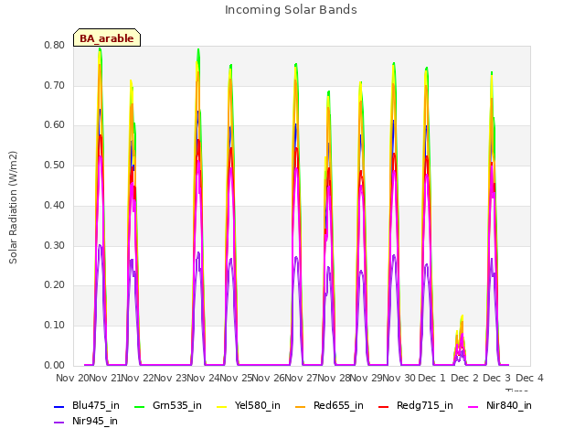Click the Nov 26 x-axis date label
The image size is (585, 439).
pos(268,378)
